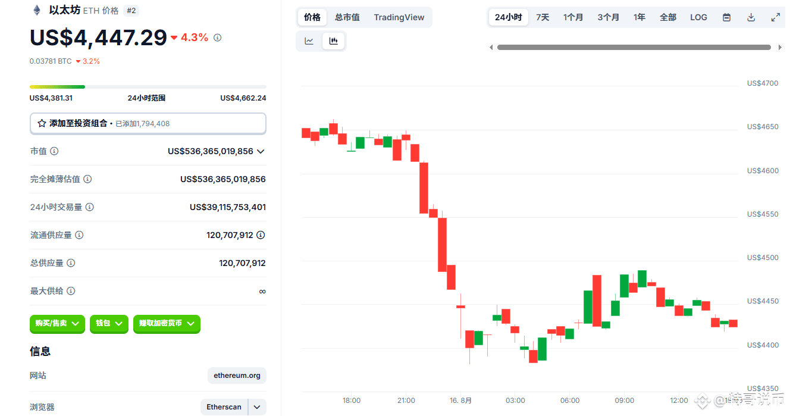Open the 钱包 dropdown
The width and height of the screenshot is (790, 416).
(109, 323)
